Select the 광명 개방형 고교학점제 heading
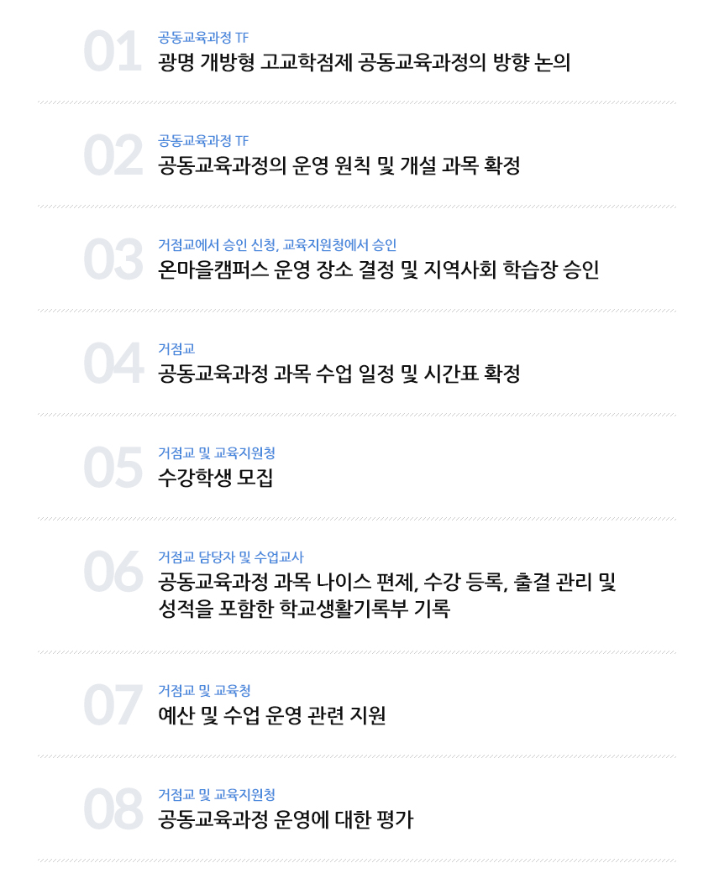The image size is (714, 884). [364, 63]
